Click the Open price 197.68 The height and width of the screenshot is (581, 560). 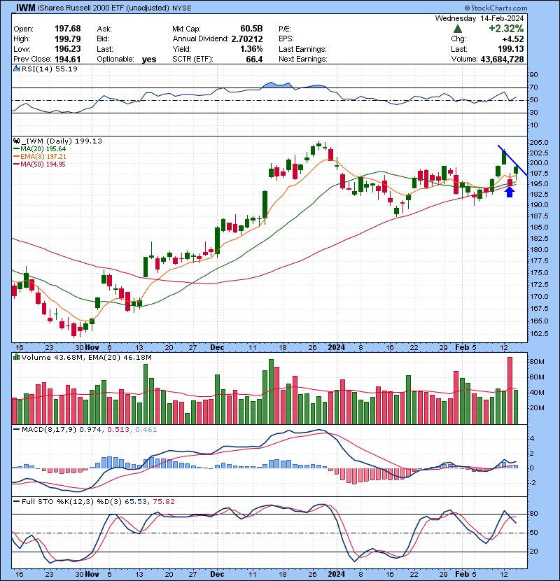67,29
